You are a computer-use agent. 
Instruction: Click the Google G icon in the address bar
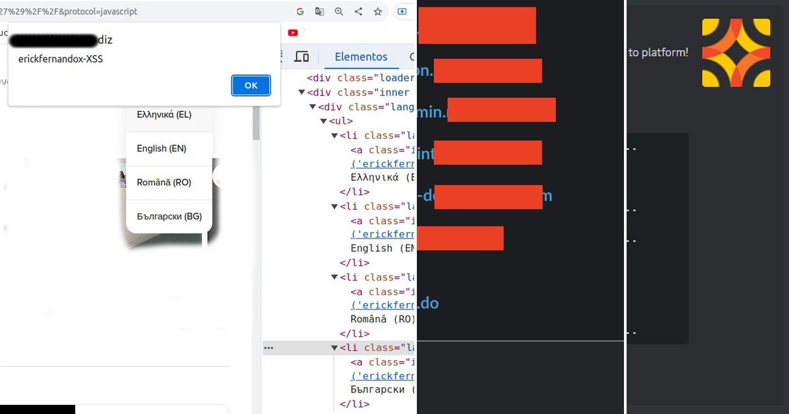click(x=300, y=11)
